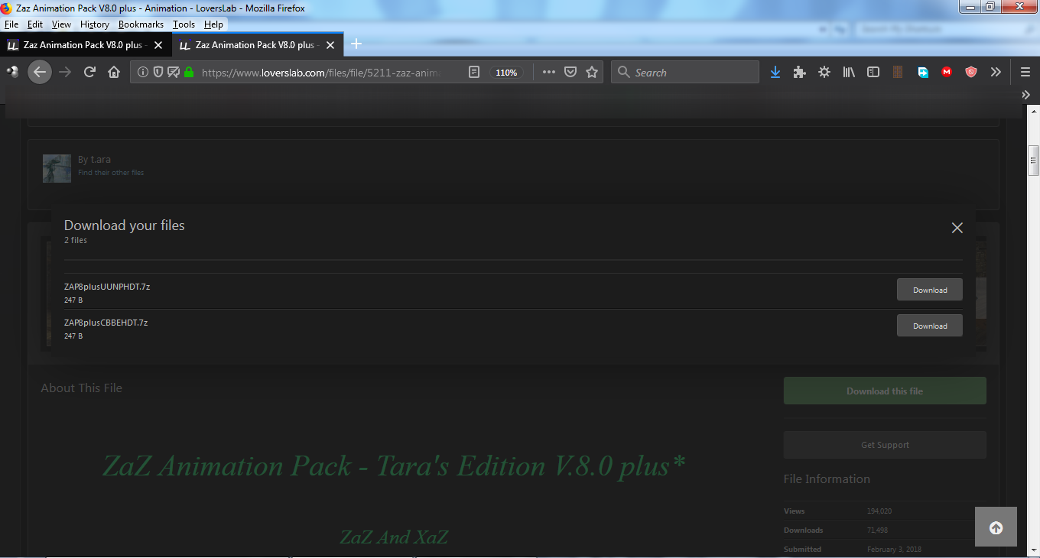Expand the bookmarks toolbar overflow chevron
Viewport: 1040px width, 558px height.
coord(1026,95)
